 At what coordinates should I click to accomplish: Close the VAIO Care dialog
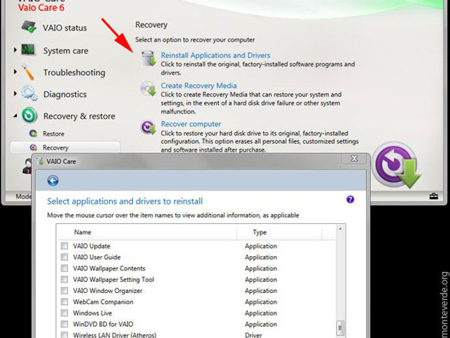(354, 158)
